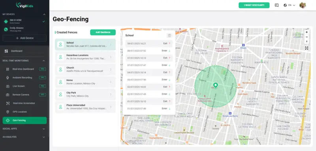Click the Dashboard grid icon

tap(6, 51)
